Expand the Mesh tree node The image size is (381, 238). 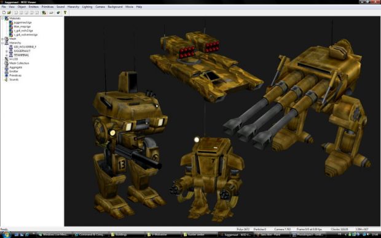coord(2,39)
